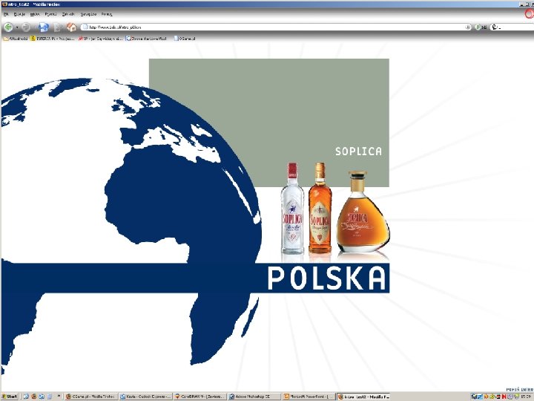This screenshot has width=534, height=401.
Task: Click the Home house icon
Action: coord(71,27)
